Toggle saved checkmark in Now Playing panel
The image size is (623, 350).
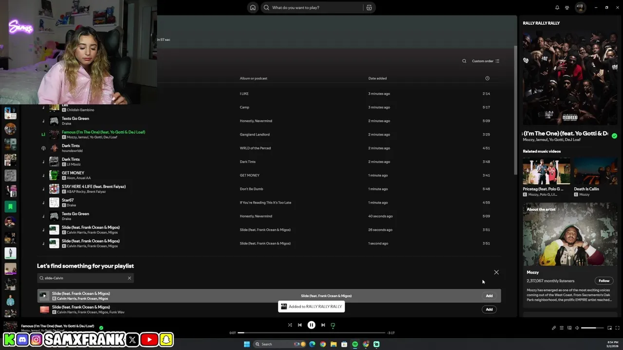[x=614, y=136]
